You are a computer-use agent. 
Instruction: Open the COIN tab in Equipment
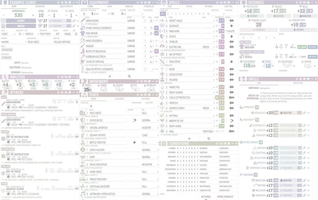(110, 6)
